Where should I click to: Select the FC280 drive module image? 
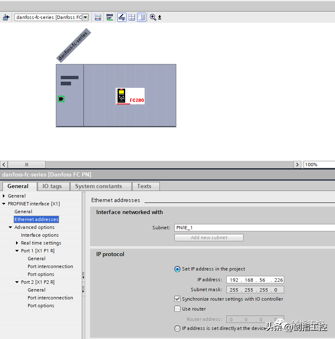pos(130,96)
